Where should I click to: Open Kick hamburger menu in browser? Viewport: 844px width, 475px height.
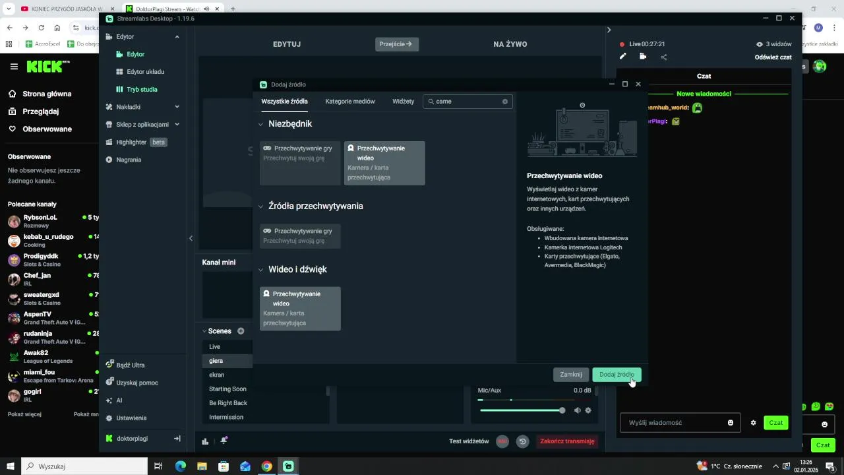(14, 67)
